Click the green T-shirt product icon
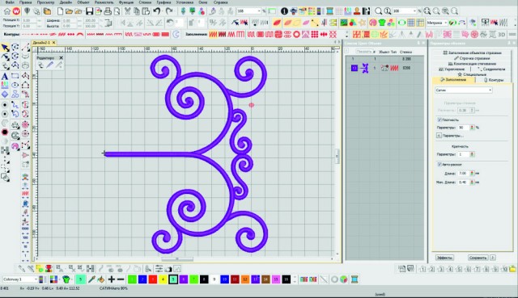 point(382,23)
